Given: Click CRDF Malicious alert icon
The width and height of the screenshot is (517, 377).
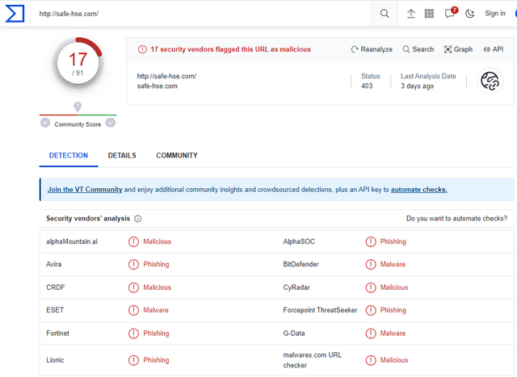Looking at the screenshot, I should 133,287.
